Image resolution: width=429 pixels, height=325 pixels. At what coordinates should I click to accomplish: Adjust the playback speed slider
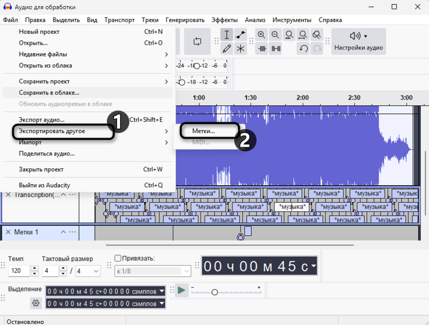click(x=215, y=293)
